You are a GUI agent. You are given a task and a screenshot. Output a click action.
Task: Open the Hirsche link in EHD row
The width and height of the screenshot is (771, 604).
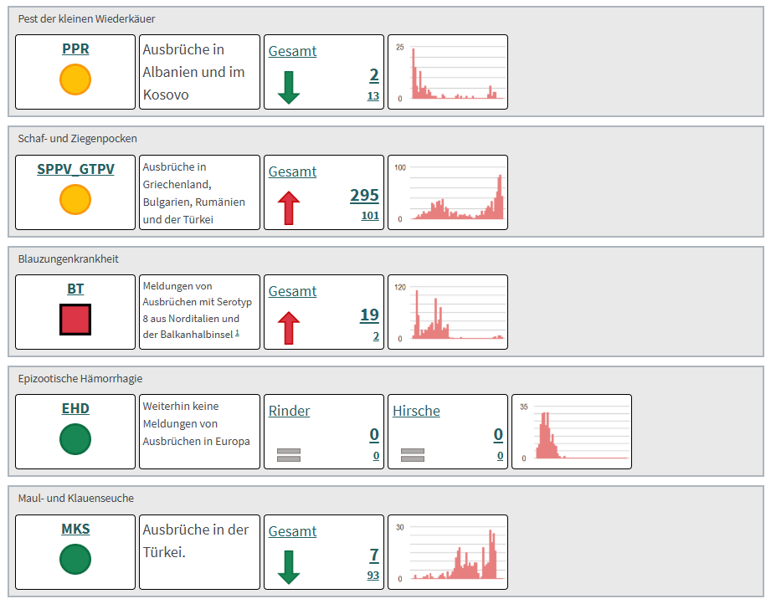[x=416, y=411]
